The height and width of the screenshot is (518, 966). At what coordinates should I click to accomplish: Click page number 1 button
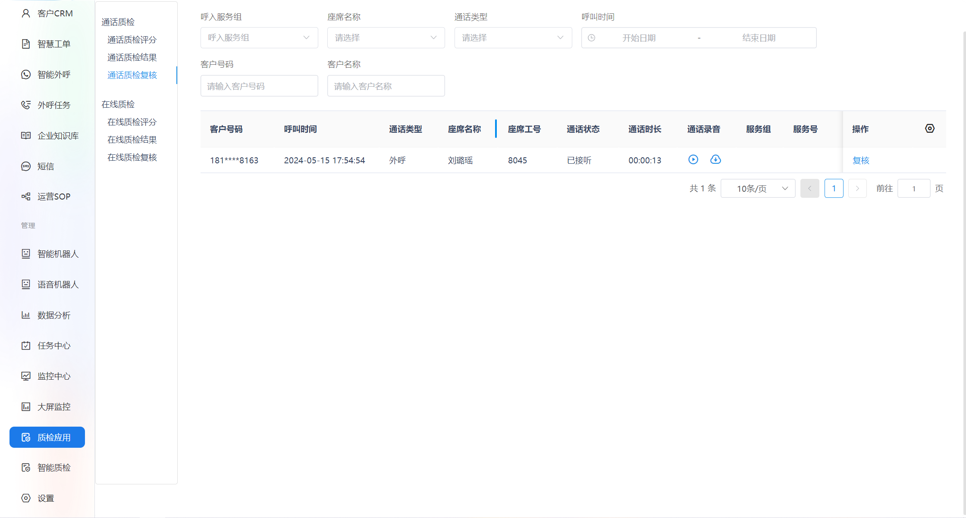(834, 189)
